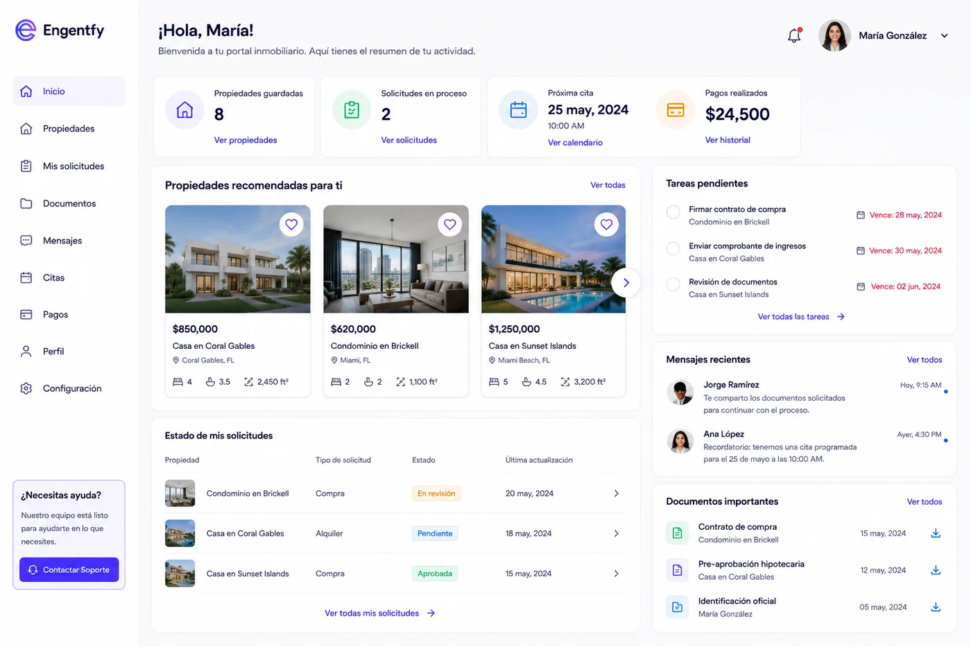Click the bed icon on Casa en Coral Gables card
This screenshot has width=971, height=647.
178,382
